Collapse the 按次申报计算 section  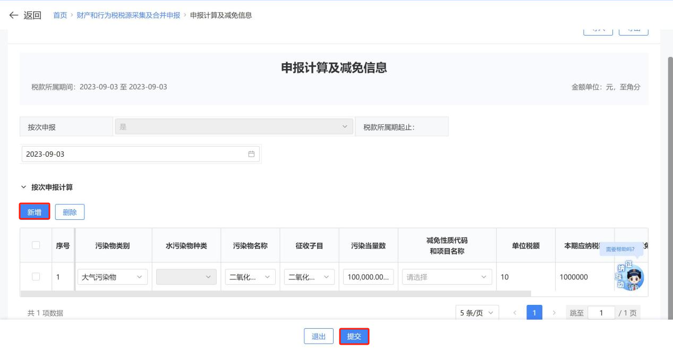(23, 187)
